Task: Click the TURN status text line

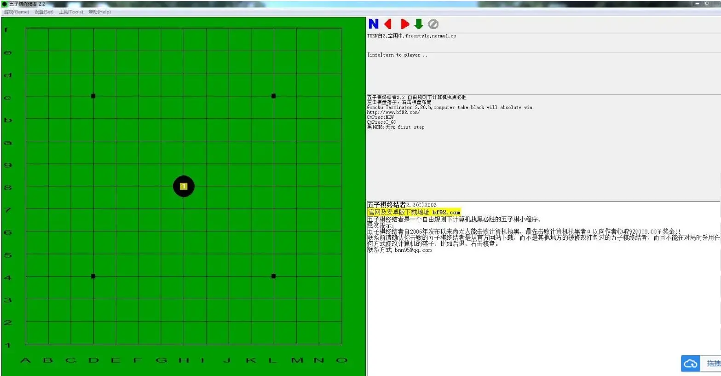Action: click(x=411, y=36)
